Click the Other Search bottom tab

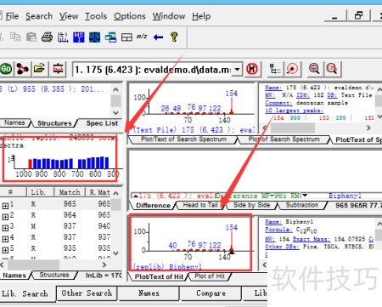[x=87, y=293]
